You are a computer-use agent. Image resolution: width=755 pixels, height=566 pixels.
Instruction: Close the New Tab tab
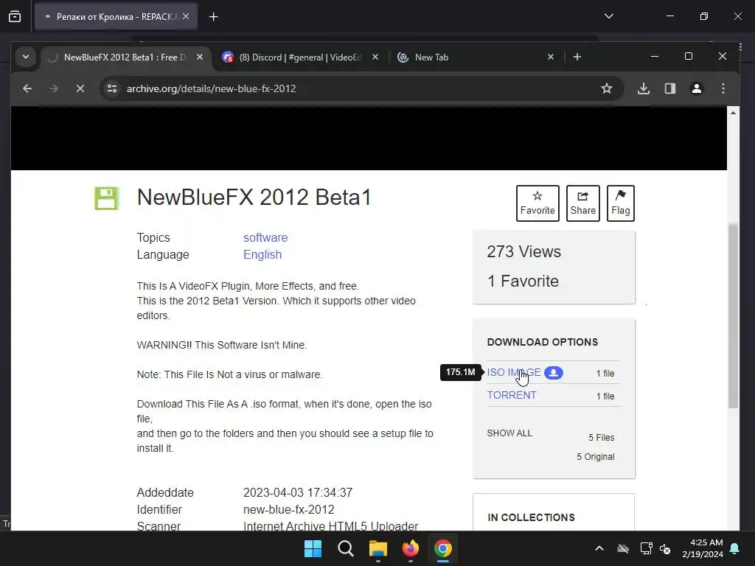click(x=551, y=57)
